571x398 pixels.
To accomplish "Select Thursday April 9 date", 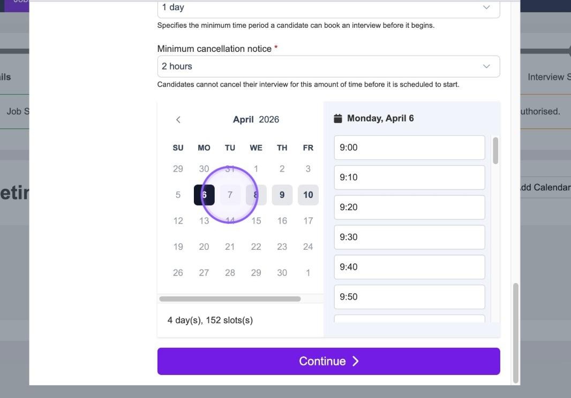I will tap(282, 195).
